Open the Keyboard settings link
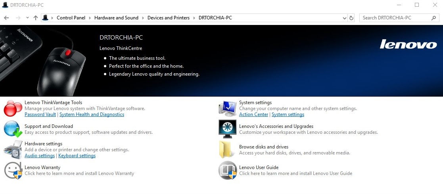The height and width of the screenshot is (194, 443). [77, 156]
